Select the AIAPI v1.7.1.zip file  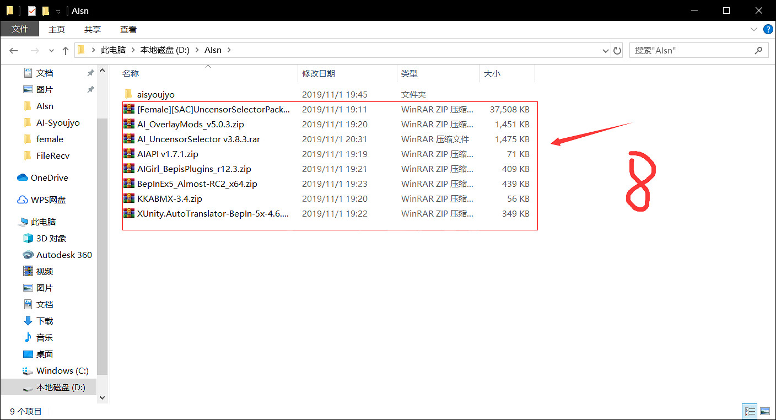[x=168, y=154]
